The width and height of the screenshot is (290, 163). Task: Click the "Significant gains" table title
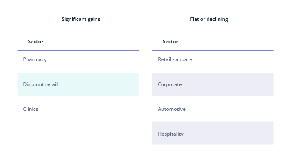(81, 19)
